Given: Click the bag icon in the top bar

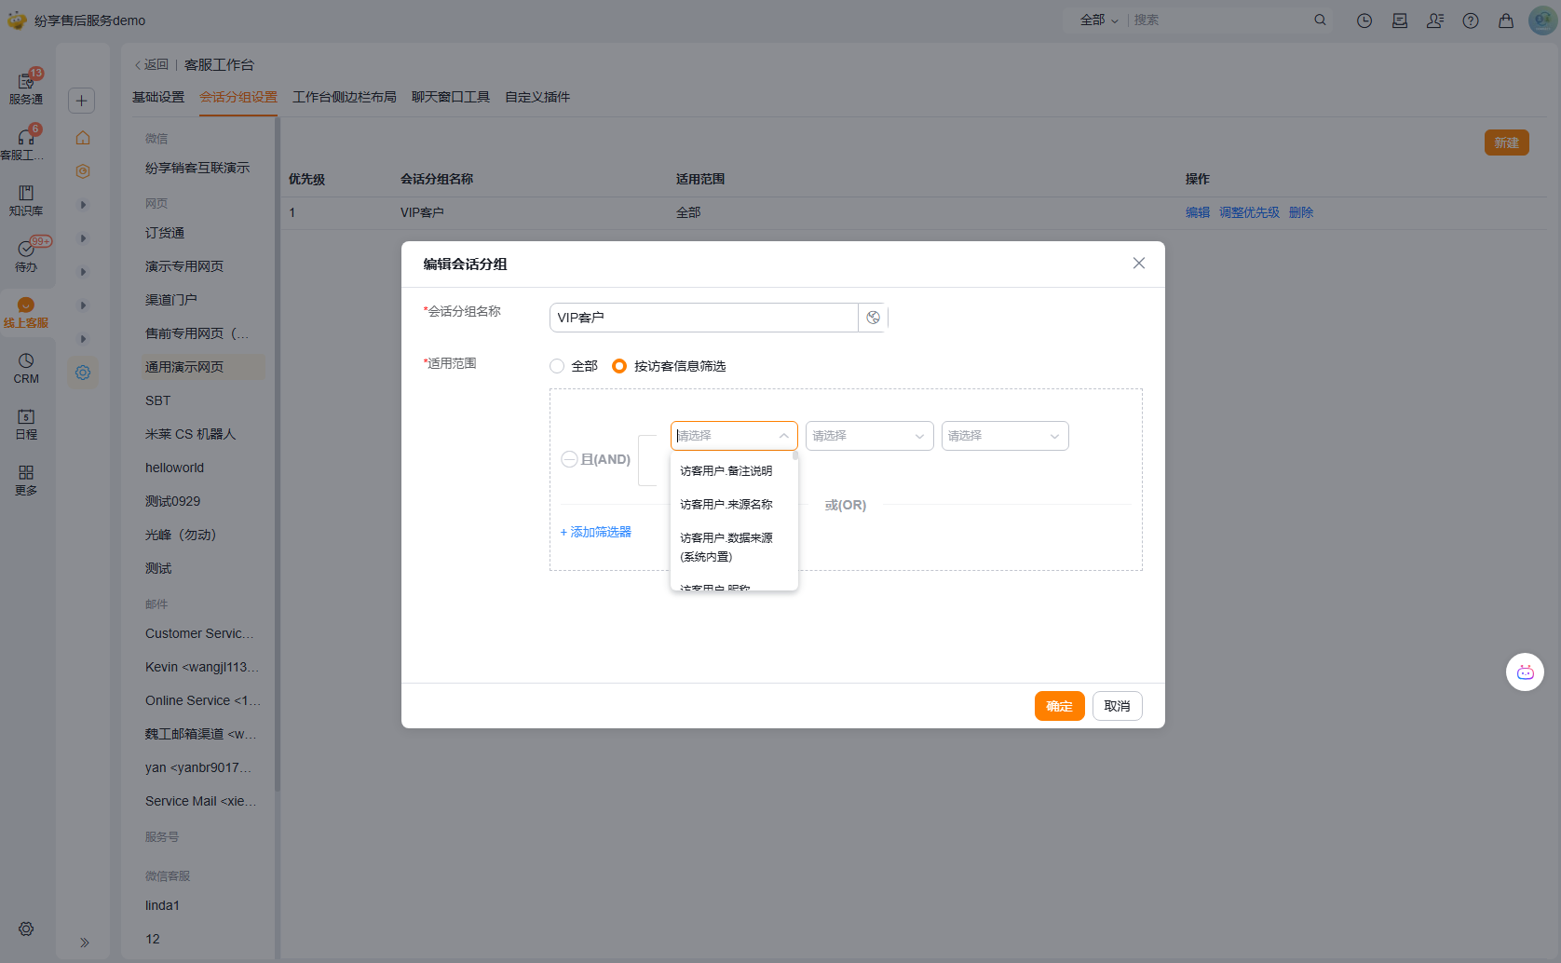Looking at the screenshot, I should click(1506, 20).
